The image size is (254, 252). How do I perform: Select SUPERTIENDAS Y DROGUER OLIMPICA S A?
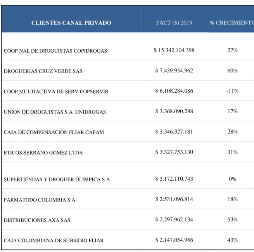(57, 180)
